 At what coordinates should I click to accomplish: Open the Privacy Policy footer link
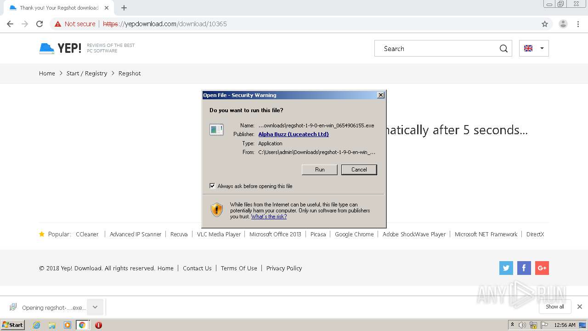click(284, 268)
